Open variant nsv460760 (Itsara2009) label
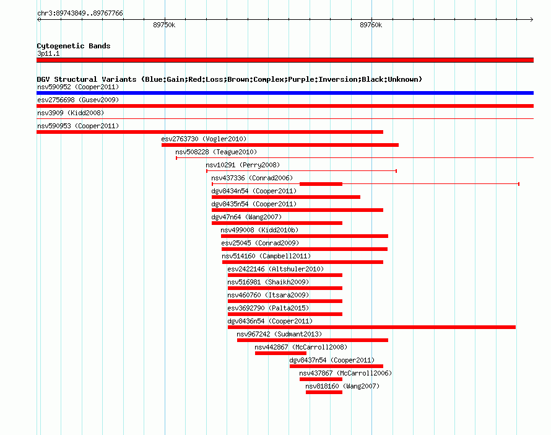Screen dimensions: 551x435 tap(268, 295)
